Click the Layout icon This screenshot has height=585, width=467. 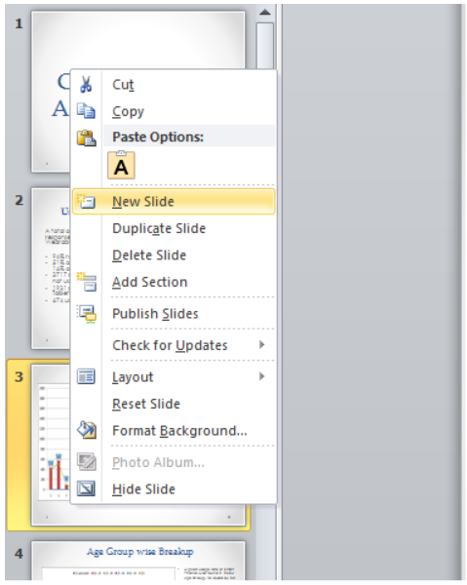[x=86, y=376]
